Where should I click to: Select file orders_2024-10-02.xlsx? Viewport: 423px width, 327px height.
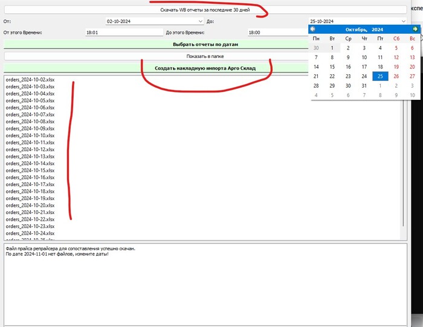click(30, 80)
